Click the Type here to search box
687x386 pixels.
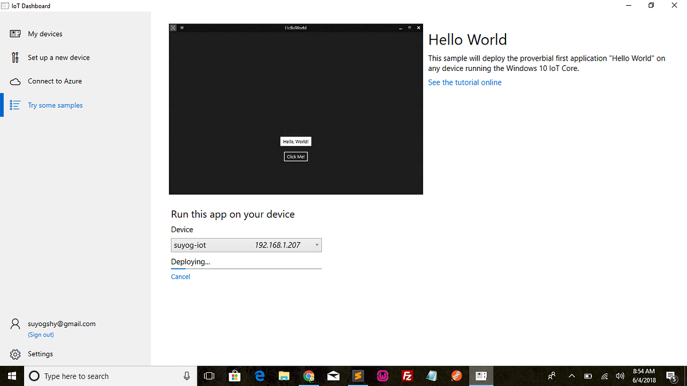pos(110,376)
